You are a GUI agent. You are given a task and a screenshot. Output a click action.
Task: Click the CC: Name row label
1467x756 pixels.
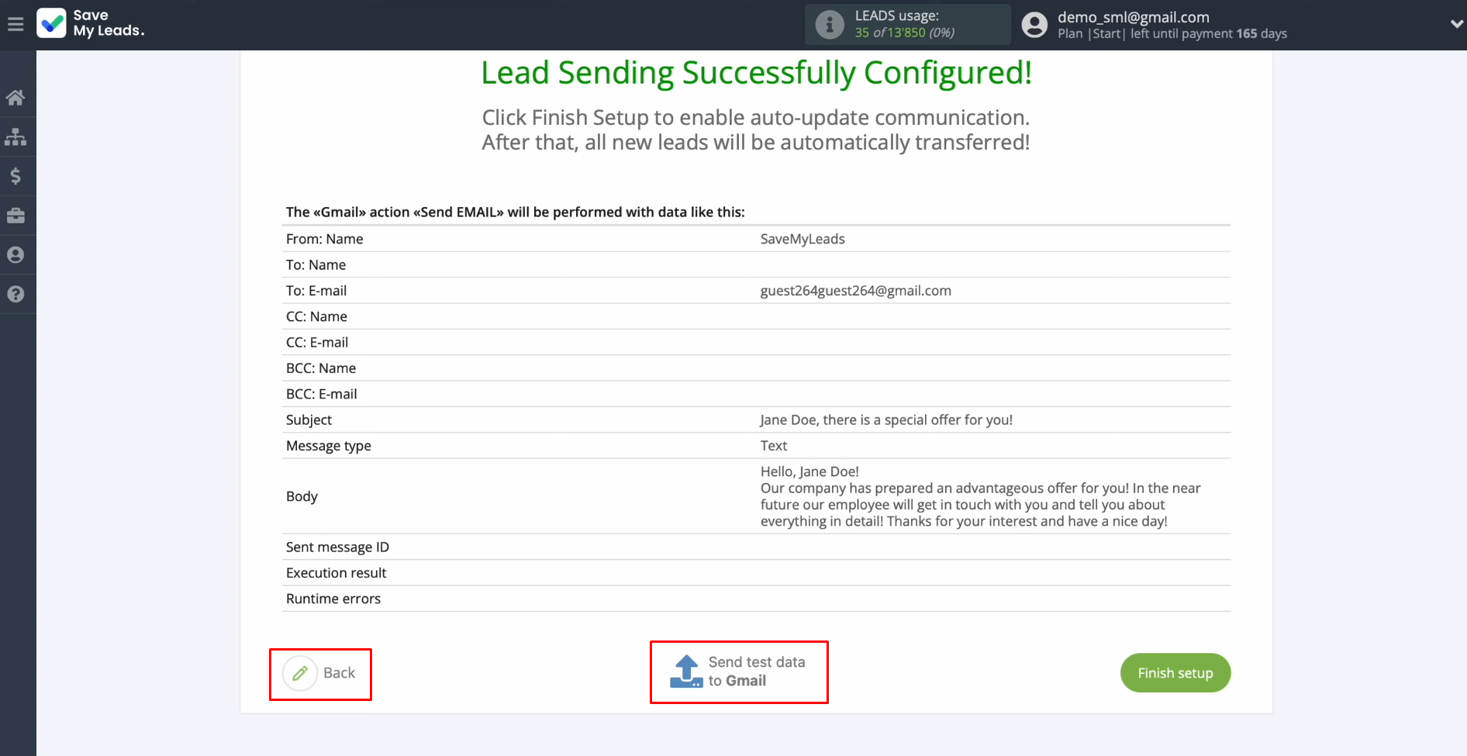click(316, 316)
